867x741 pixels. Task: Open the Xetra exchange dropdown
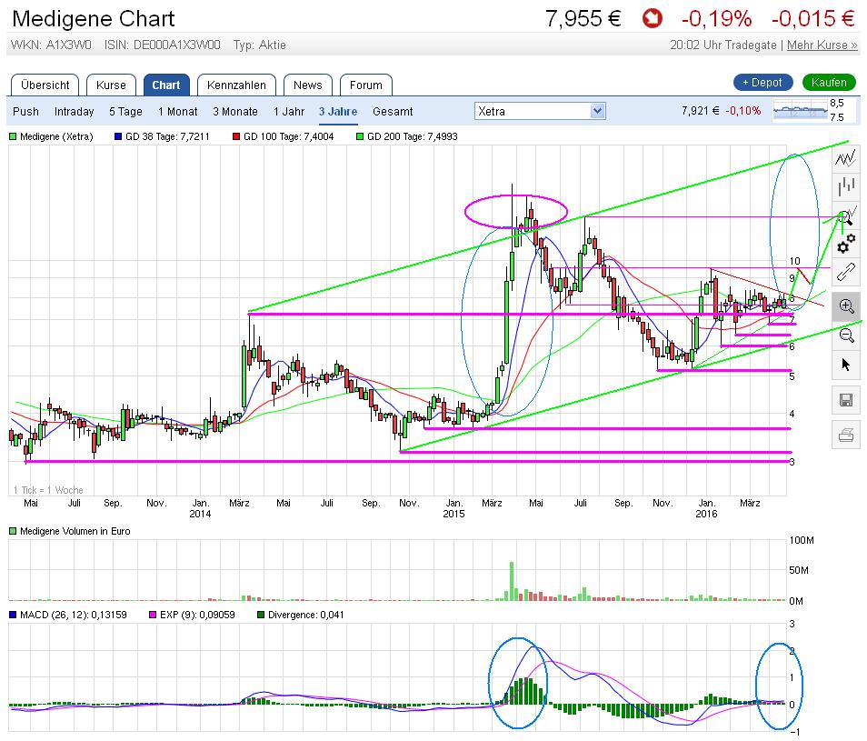(x=540, y=111)
